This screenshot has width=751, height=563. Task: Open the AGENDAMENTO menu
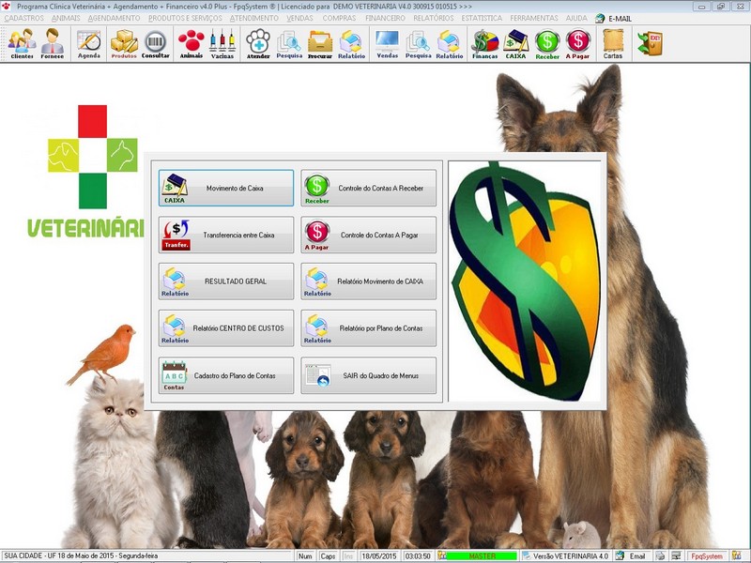click(114, 18)
